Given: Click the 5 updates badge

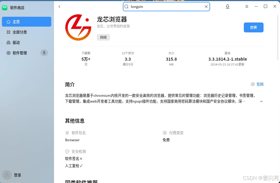Looking at the screenshot, I should pos(44,53).
